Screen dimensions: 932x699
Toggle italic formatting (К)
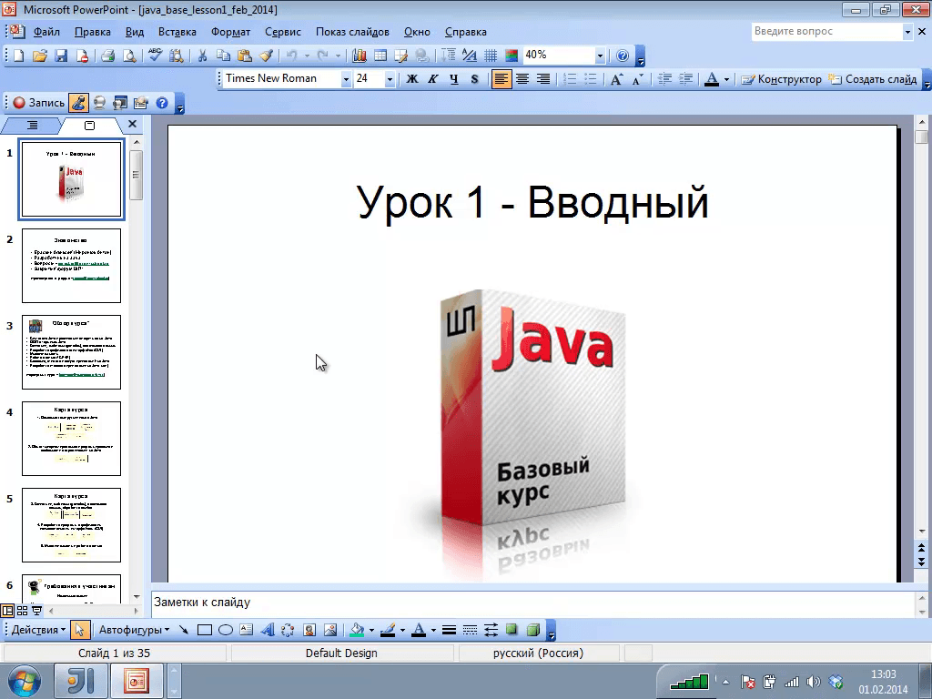click(432, 79)
